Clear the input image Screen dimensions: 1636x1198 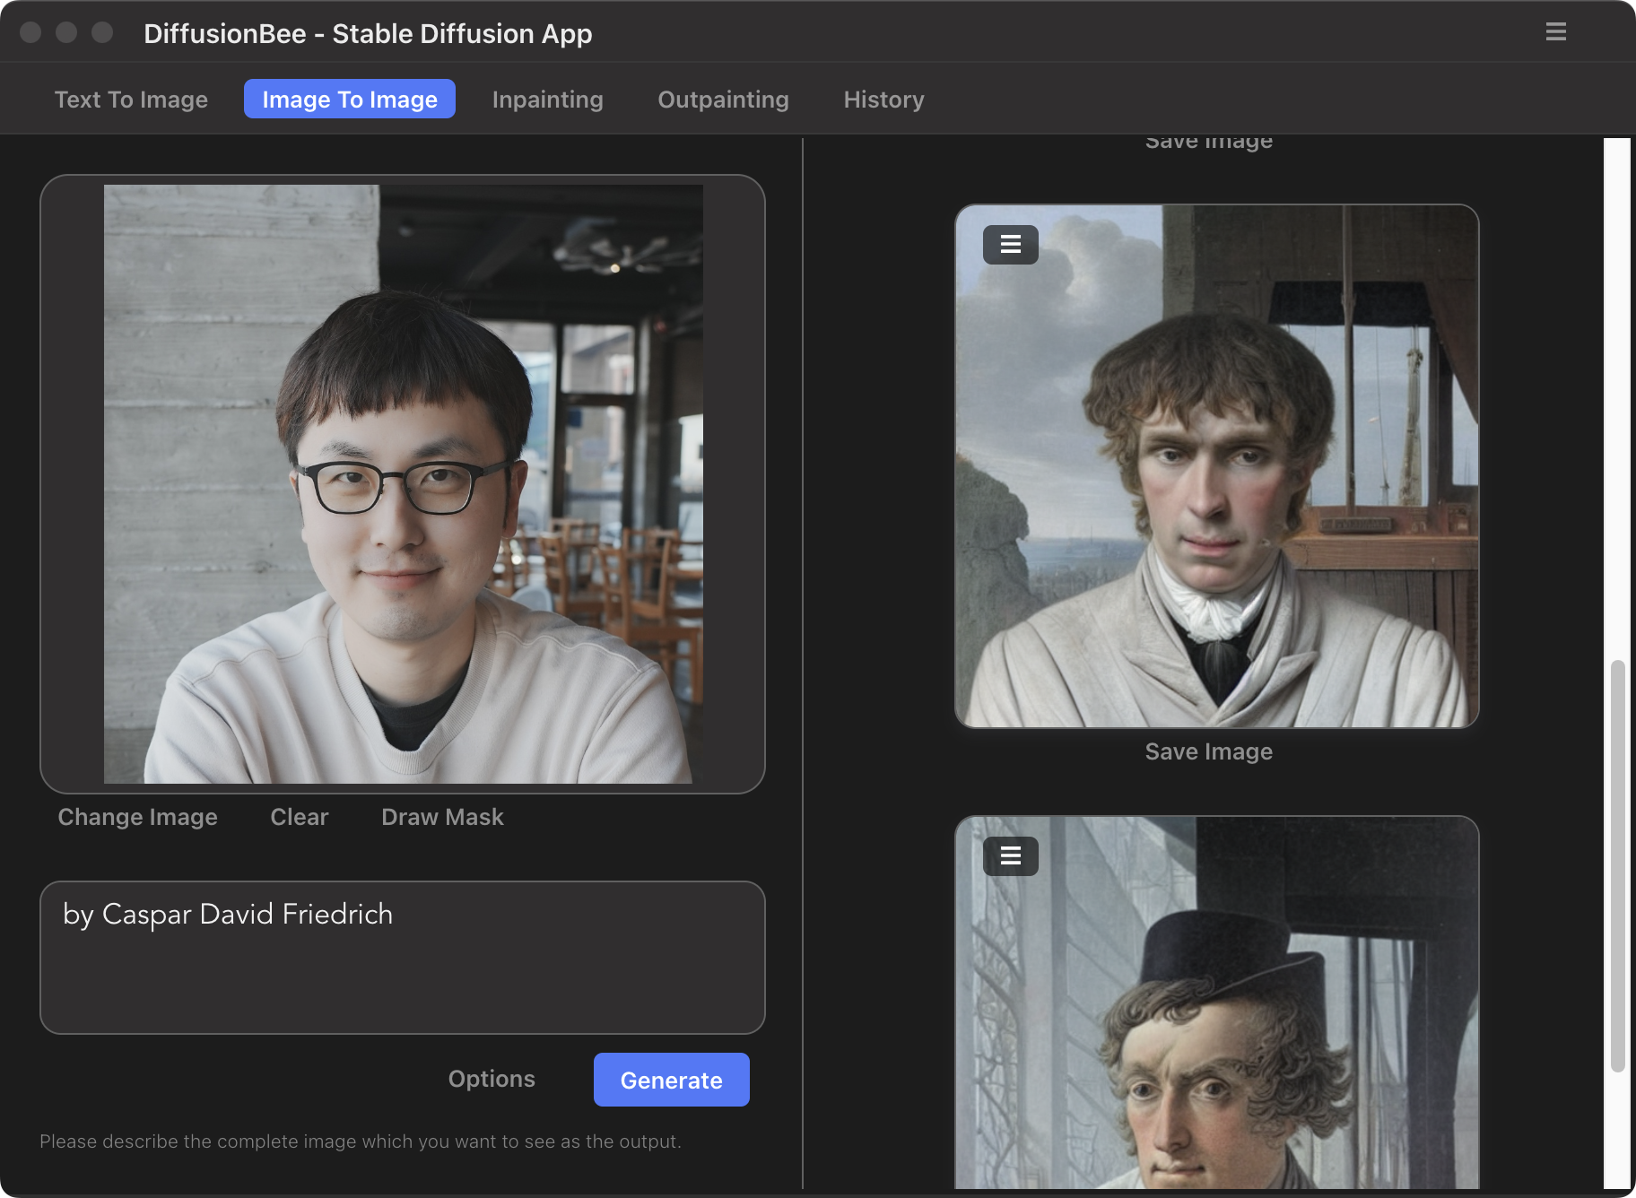(300, 817)
